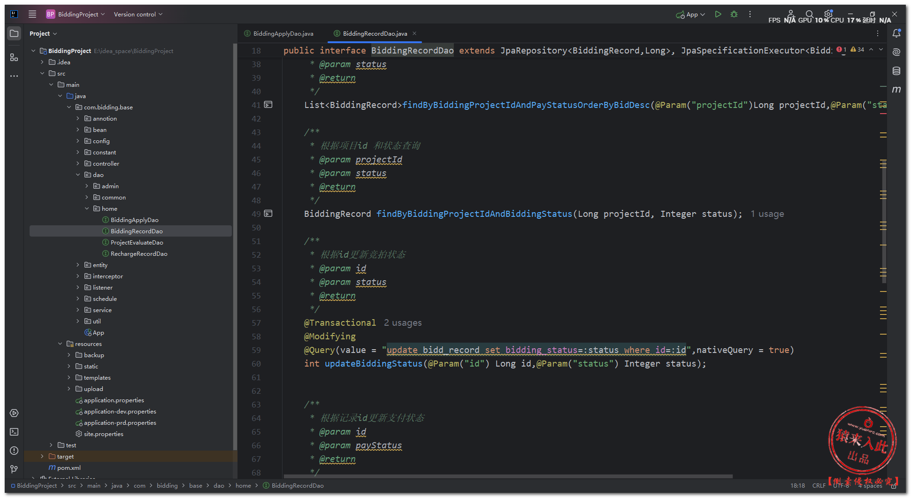Open the Git tool window
This screenshot has height=498, width=911.
tap(14, 469)
